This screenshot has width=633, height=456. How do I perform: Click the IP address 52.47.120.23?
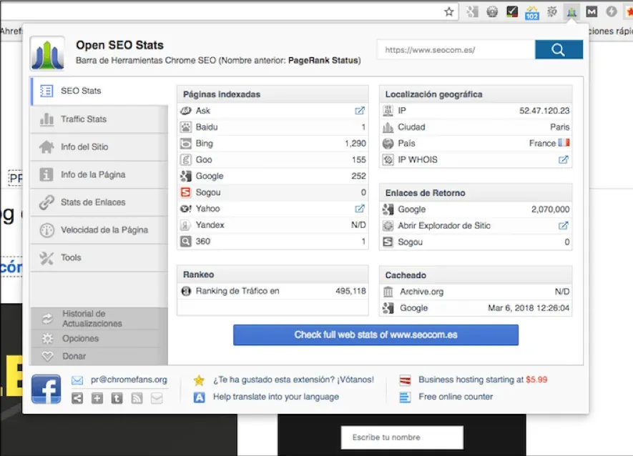click(544, 111)
